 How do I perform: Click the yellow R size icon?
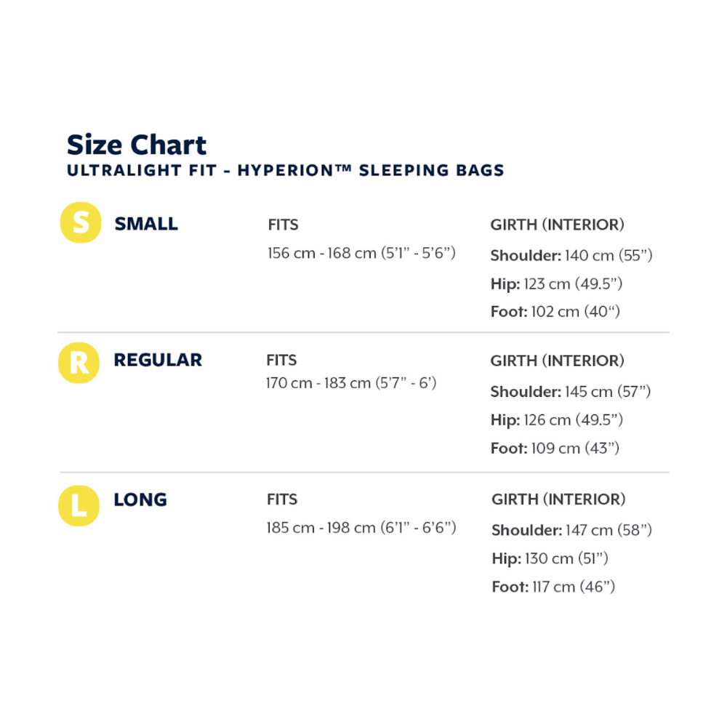79,362
